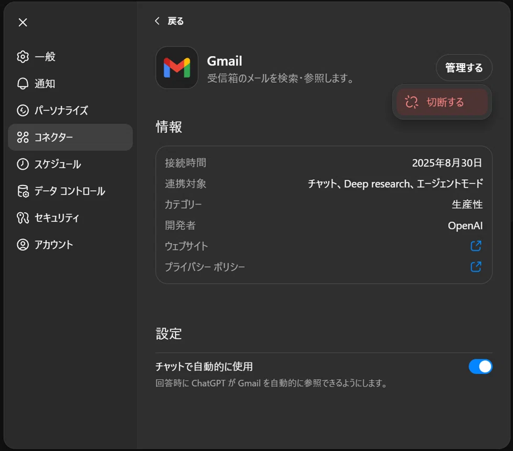The height and width of the screenshot is (451, 513).
Task: Click the Gmail title text
Action: 225,61
